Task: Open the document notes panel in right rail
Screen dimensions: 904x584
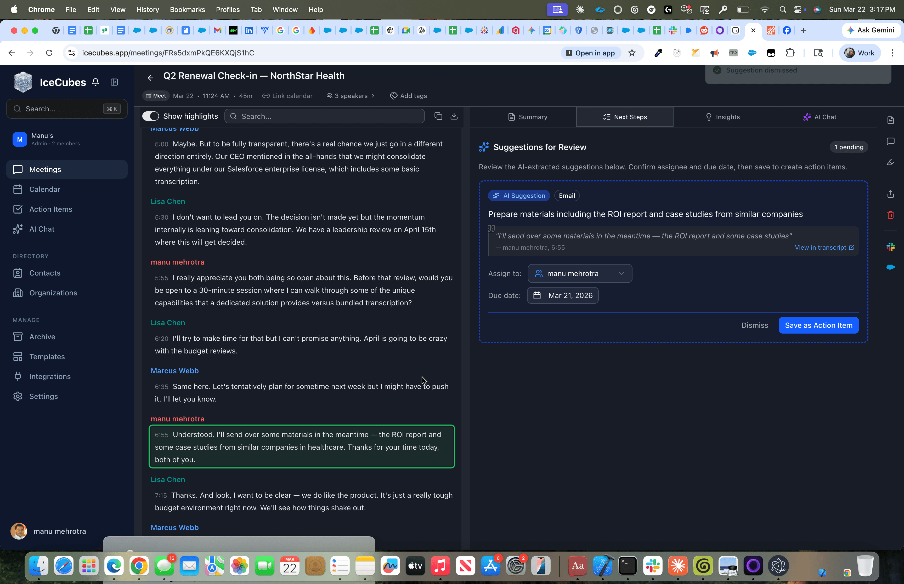Action: (x=891, y=120)
